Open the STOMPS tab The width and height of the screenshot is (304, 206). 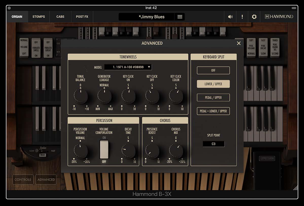[39, 17]
